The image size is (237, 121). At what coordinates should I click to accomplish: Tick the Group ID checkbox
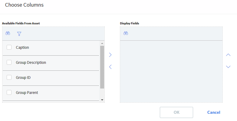(9, 77)
